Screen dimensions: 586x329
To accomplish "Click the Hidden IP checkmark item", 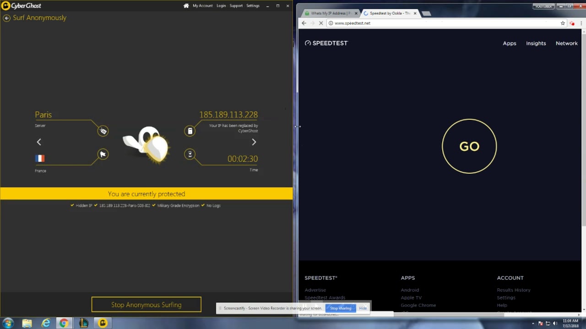I will [81, 206].
